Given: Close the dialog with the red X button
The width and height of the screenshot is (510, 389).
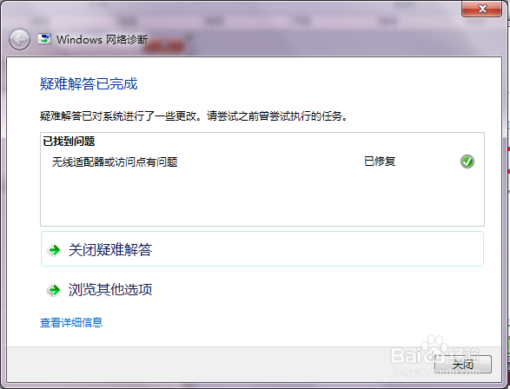Looking at the screenshot, I should pos(481,9).
